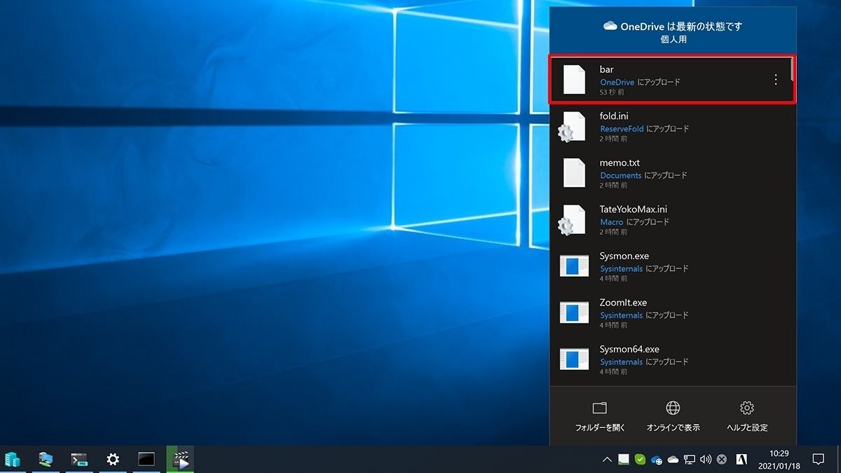Click the gray circled X tray icon
The width and height of the screenshot is (841, 473).
722,460
